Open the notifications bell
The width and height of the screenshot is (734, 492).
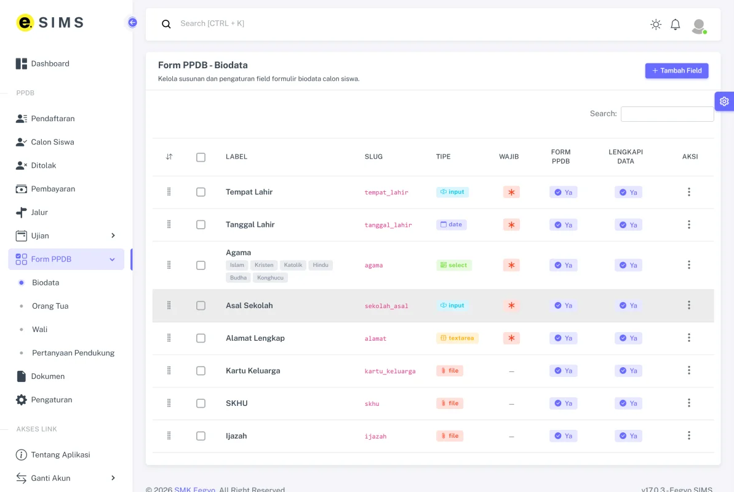[675, 25]
